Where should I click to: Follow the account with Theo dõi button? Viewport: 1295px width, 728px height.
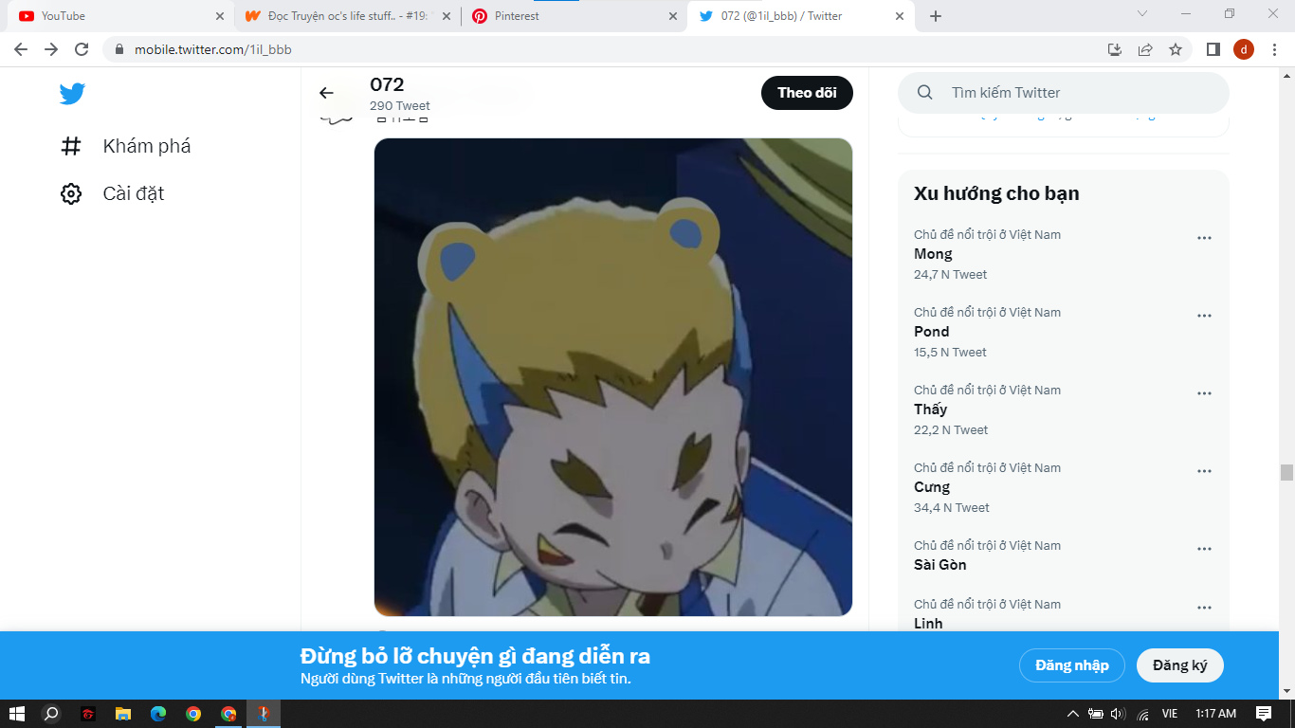tap(807, 93)
